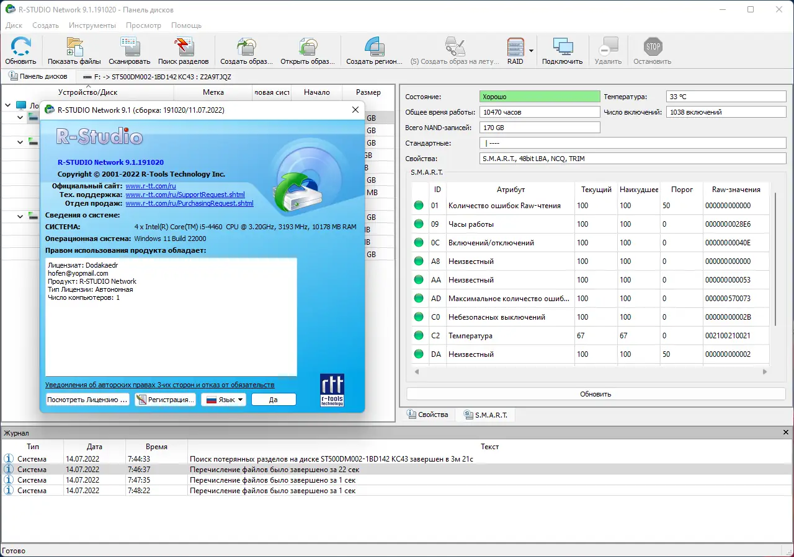The height and width of the screenshot is (557, 794).
Task: Click 'Количество ошибок Raw-чтения' attribute text
Action: coord(504,206)
